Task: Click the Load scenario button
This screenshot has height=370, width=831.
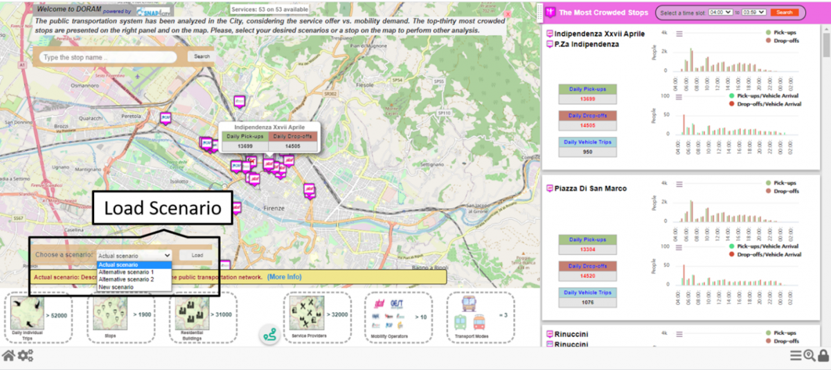Action: coord(197,255)
